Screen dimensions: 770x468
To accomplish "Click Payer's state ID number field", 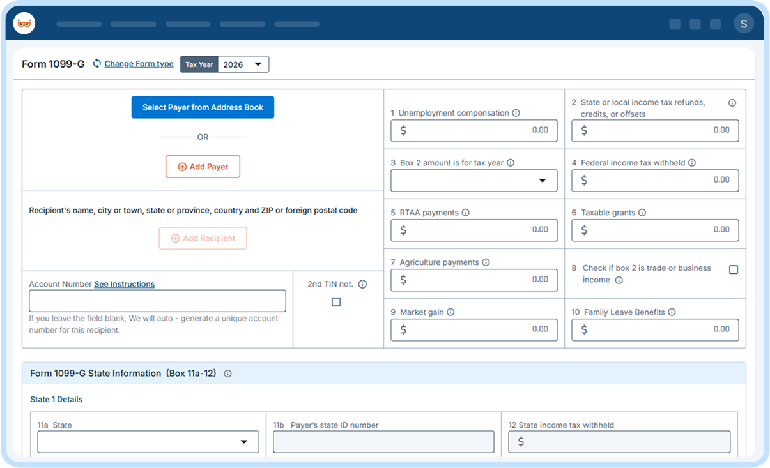I will [x=383, y=442].
